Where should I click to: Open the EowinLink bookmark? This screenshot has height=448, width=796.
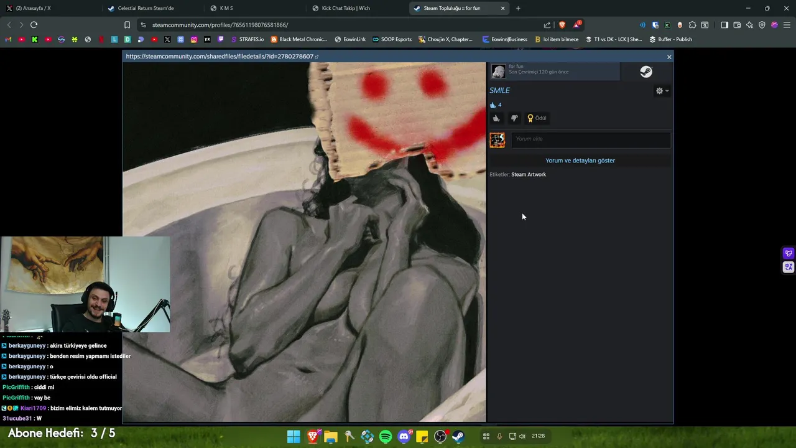[x=350, y=39]
